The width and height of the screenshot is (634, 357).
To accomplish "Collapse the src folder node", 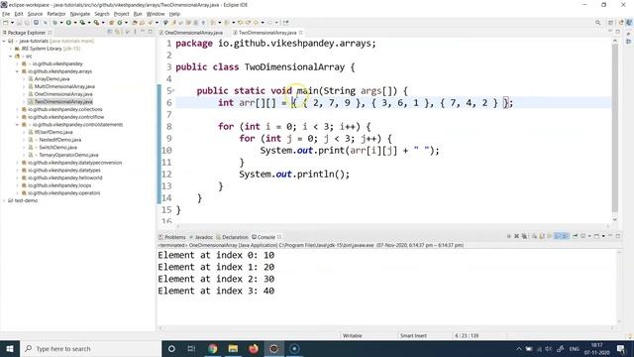I will pyautogui.click(x=11, y=57).
